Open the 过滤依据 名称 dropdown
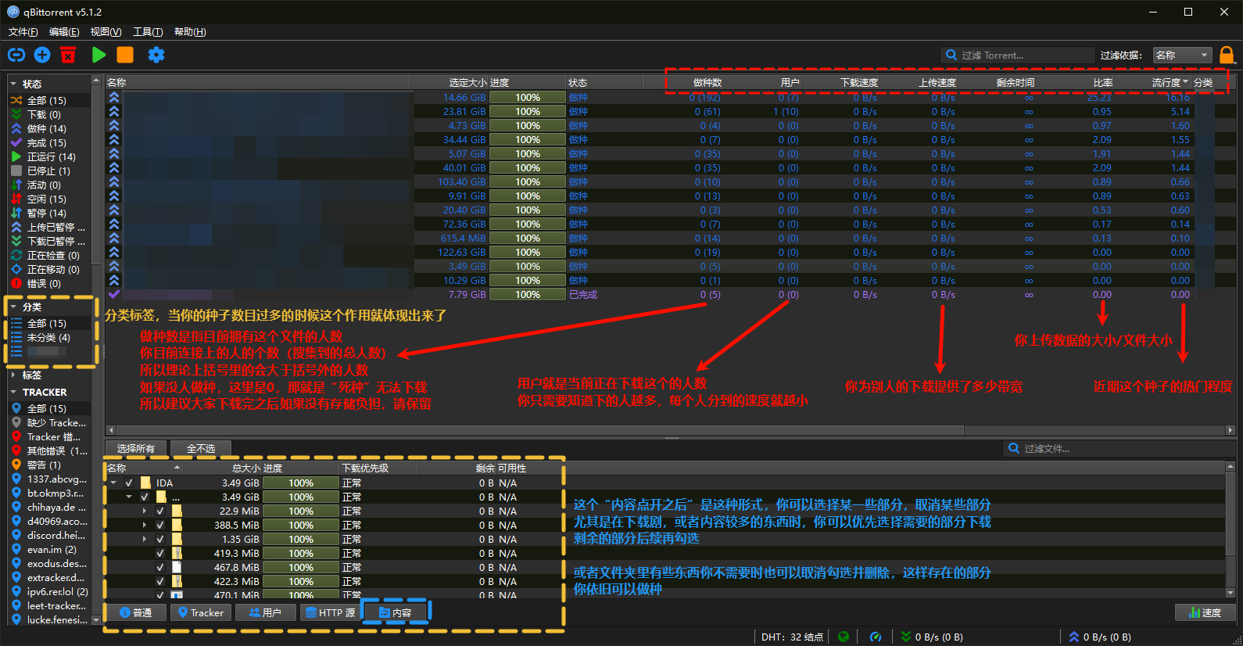 coord(1183,55)
